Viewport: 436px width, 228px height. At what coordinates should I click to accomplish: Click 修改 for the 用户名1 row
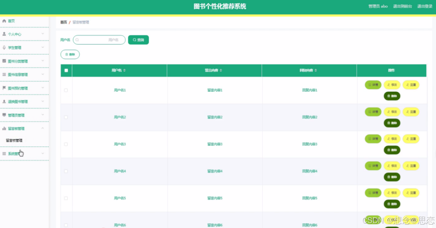[392, 85]
